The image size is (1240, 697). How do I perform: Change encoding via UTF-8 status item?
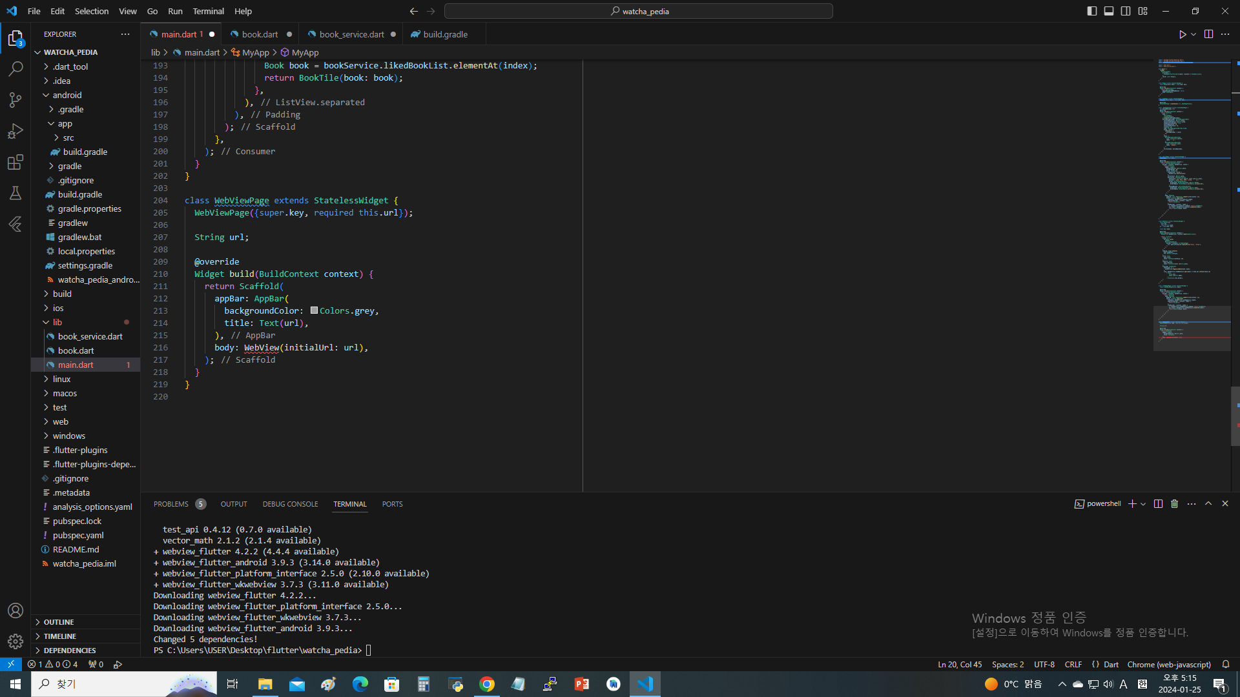pyautogui.click(x=1044, y=664)
